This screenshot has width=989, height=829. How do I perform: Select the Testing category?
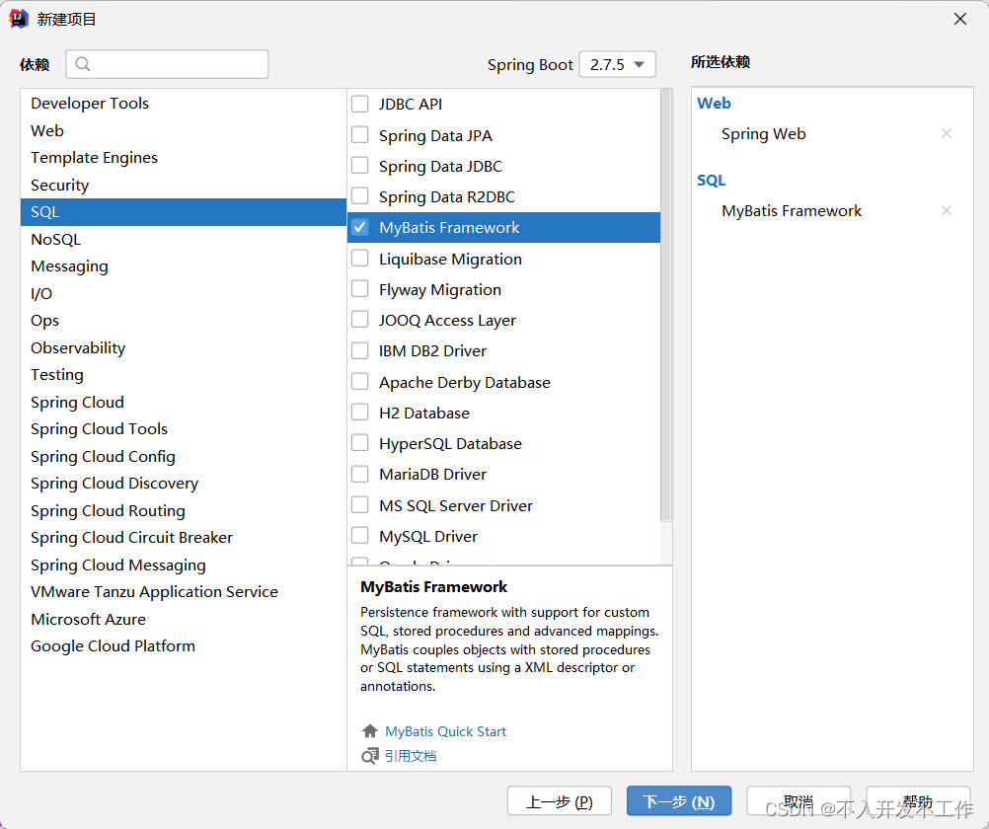(183, 375)
